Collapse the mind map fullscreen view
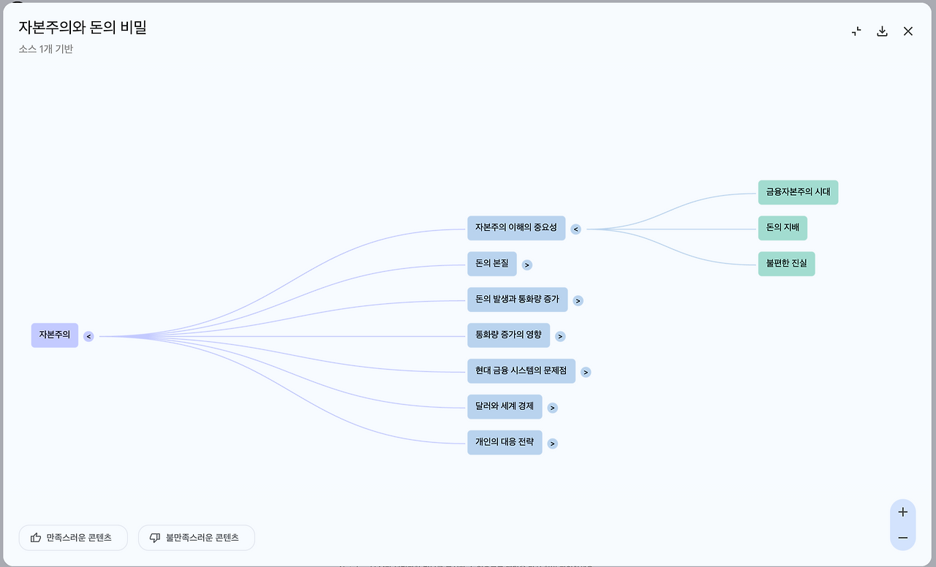 pyautogui.click(x=856, y=31)
